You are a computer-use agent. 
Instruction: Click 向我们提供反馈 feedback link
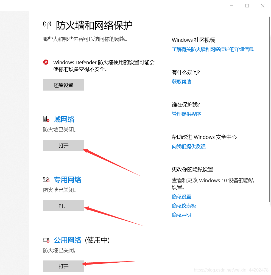click(189, 147)
